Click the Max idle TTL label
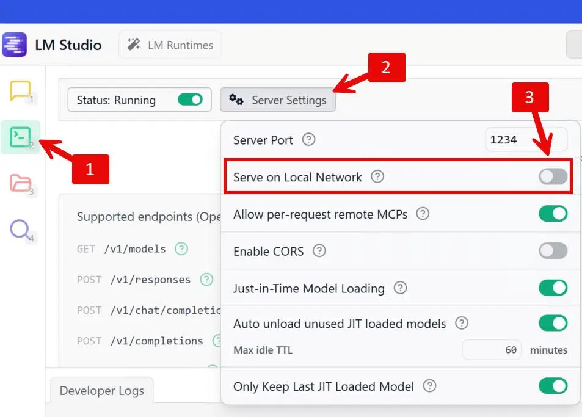Screen dimensions: 582x417 click(x=263, y=350)
